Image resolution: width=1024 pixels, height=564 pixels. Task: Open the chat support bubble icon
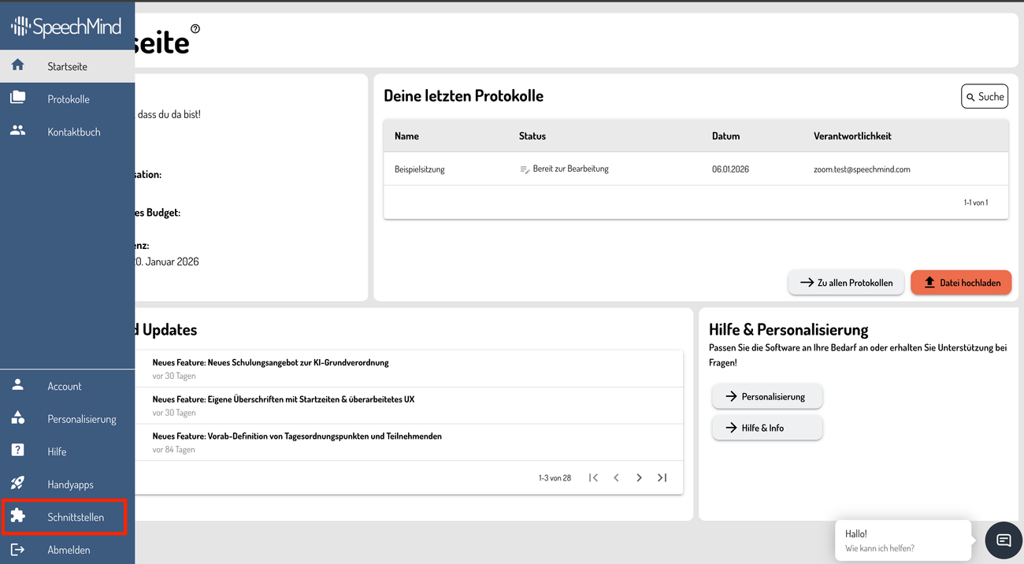(x=1004, y=540)
